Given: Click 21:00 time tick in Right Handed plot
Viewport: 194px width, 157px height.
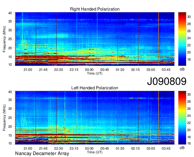Looking at the screenshot, I should pos(28,70).
